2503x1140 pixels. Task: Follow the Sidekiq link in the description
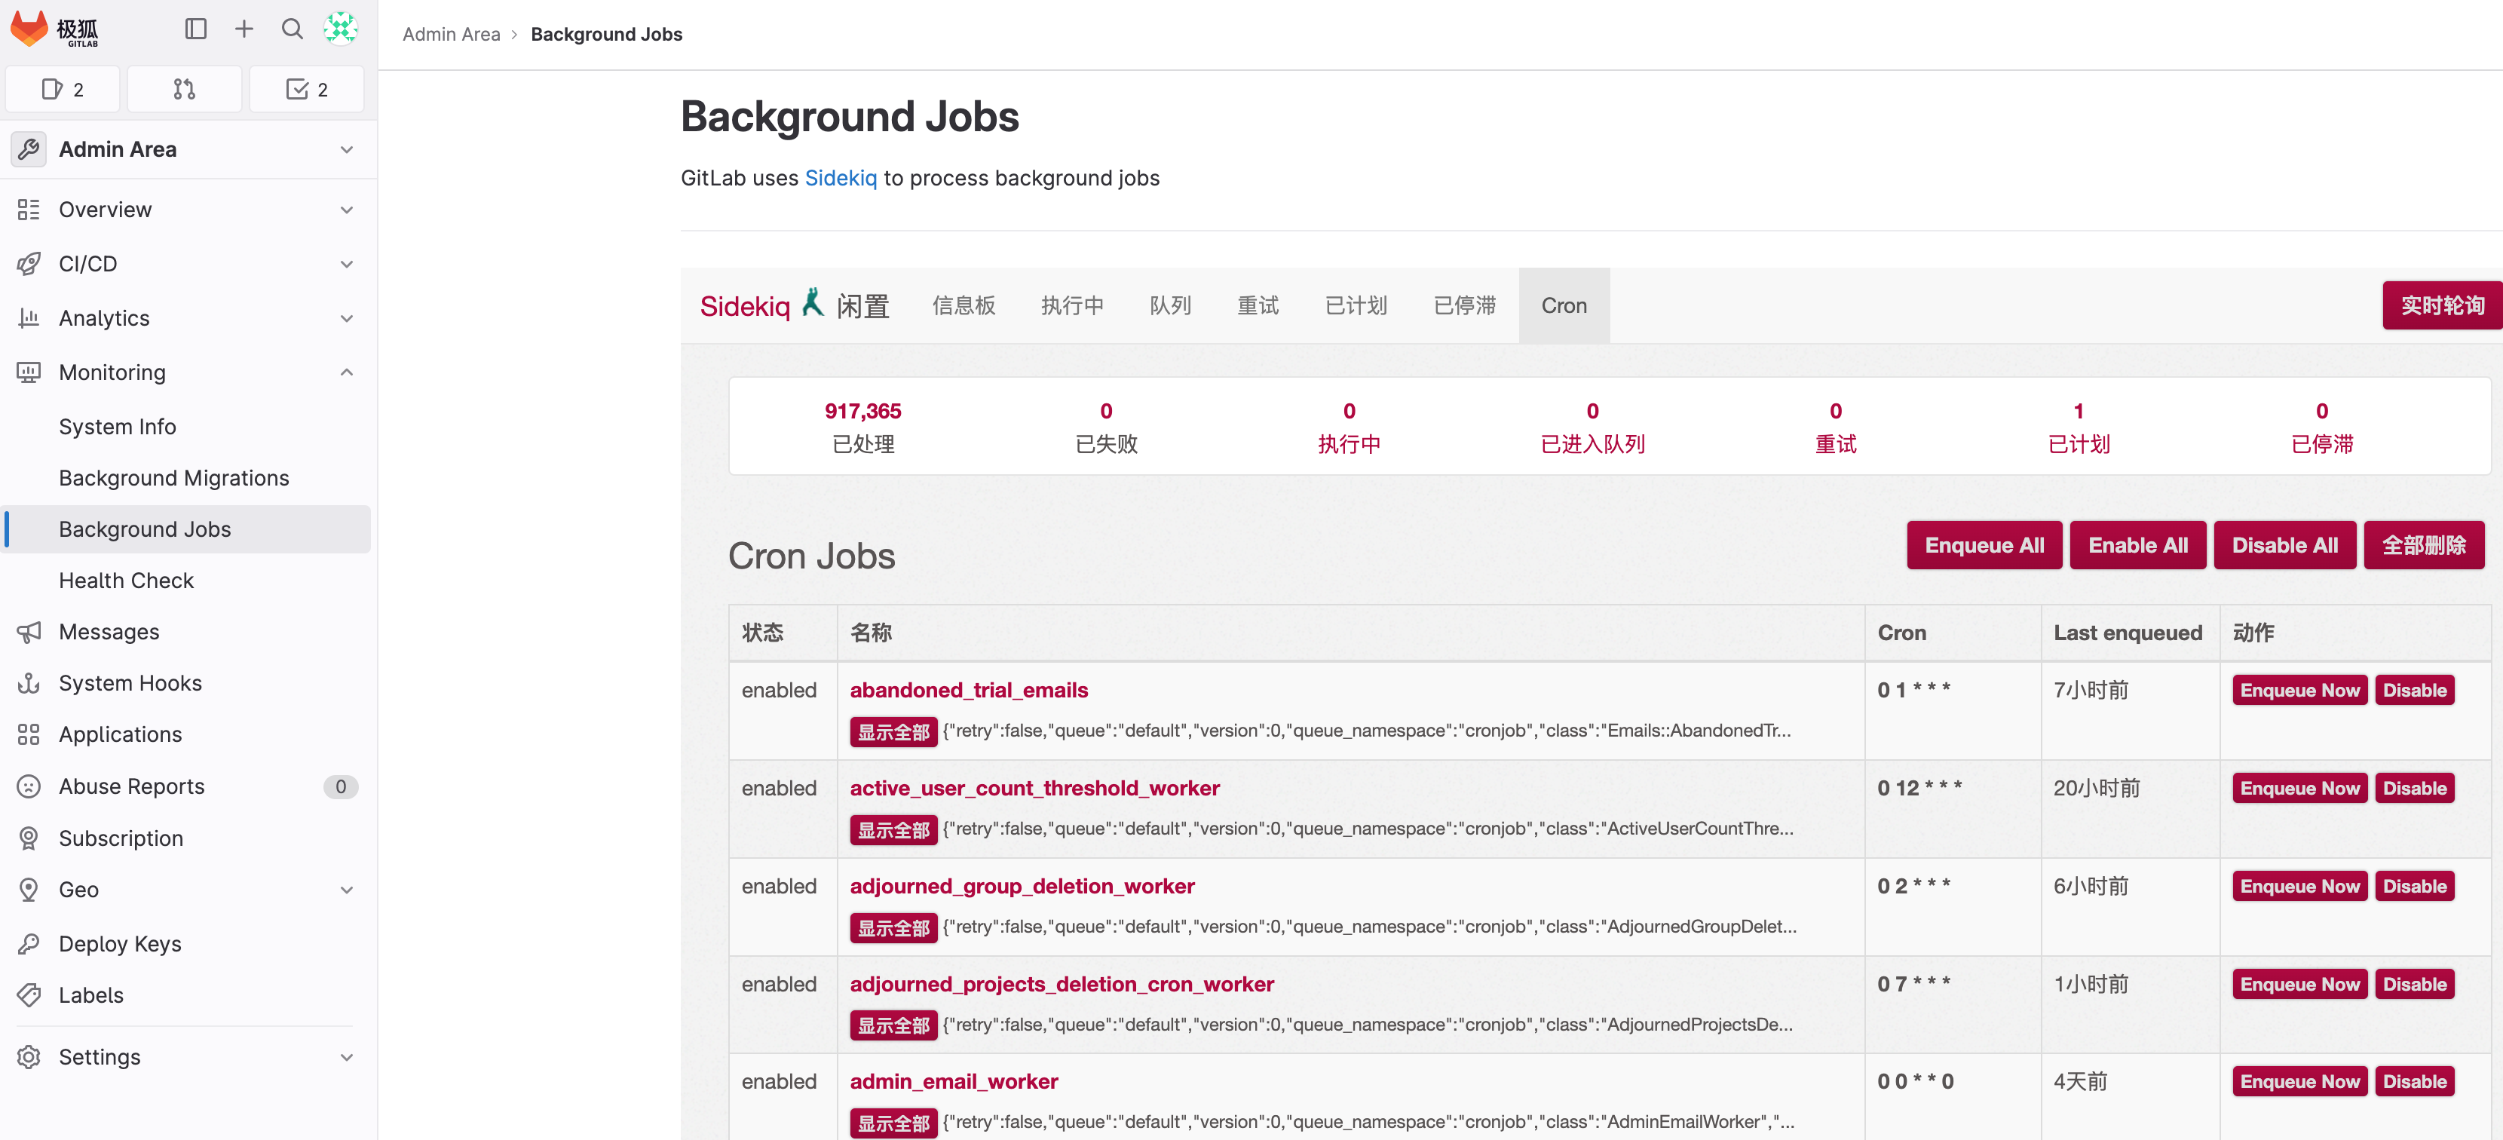coord(841,178)
